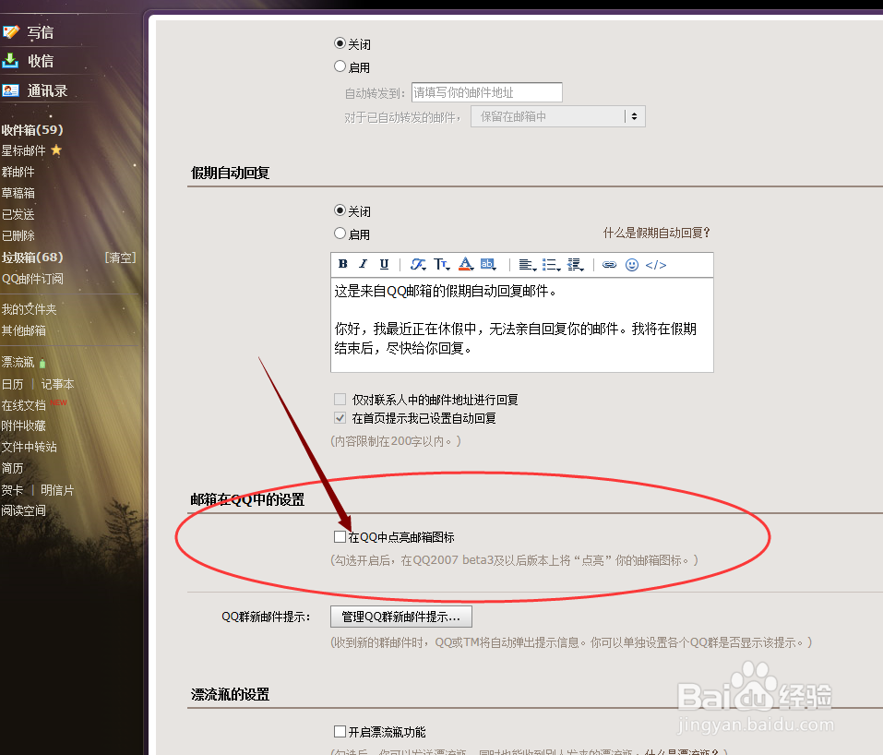Click [清空] to empty the trash
This screenshot has width=883, height=755.
121,258
